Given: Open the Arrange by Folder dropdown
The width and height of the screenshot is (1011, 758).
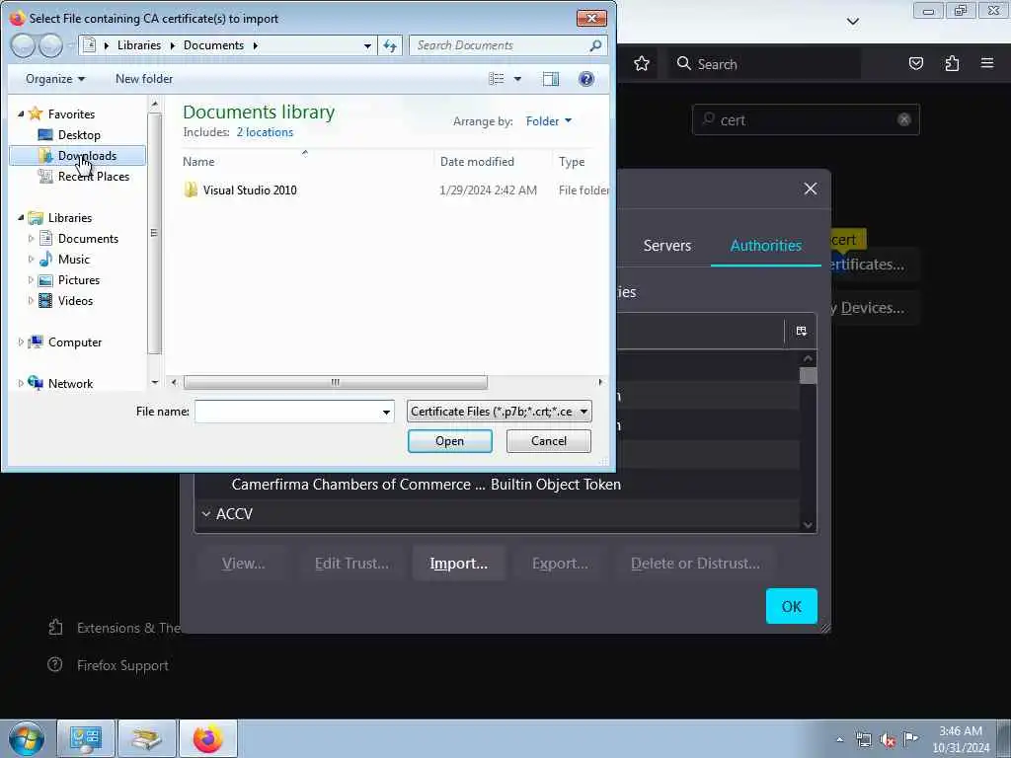Looking at the screenshot, I should [549, 121].
